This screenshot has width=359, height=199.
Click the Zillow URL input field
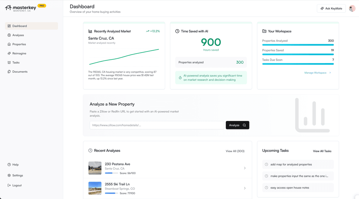coord(156,125)
